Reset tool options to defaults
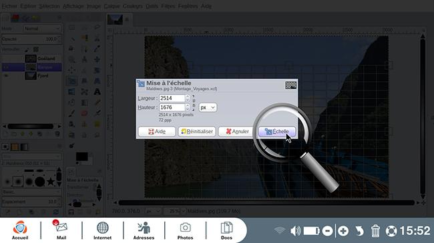Image resolution: width=434 pixels, height=243 pixels. pyautogui.click(x=98, y=212)
